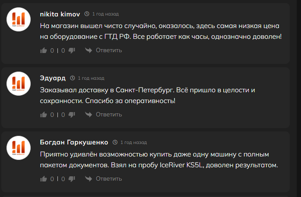Screen dimensions: 301x197
Task: Open nikita kimov's profile name
Action: (x=60, y=14)
